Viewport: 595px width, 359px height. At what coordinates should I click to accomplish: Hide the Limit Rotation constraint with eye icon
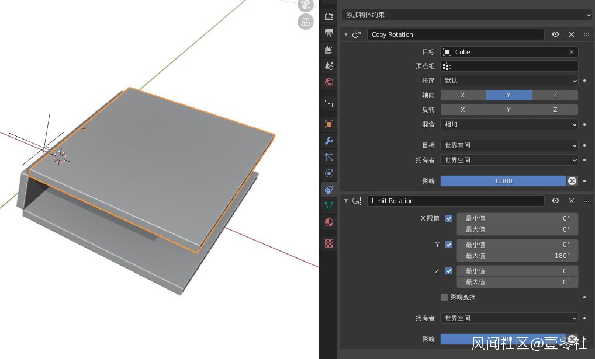555,201
